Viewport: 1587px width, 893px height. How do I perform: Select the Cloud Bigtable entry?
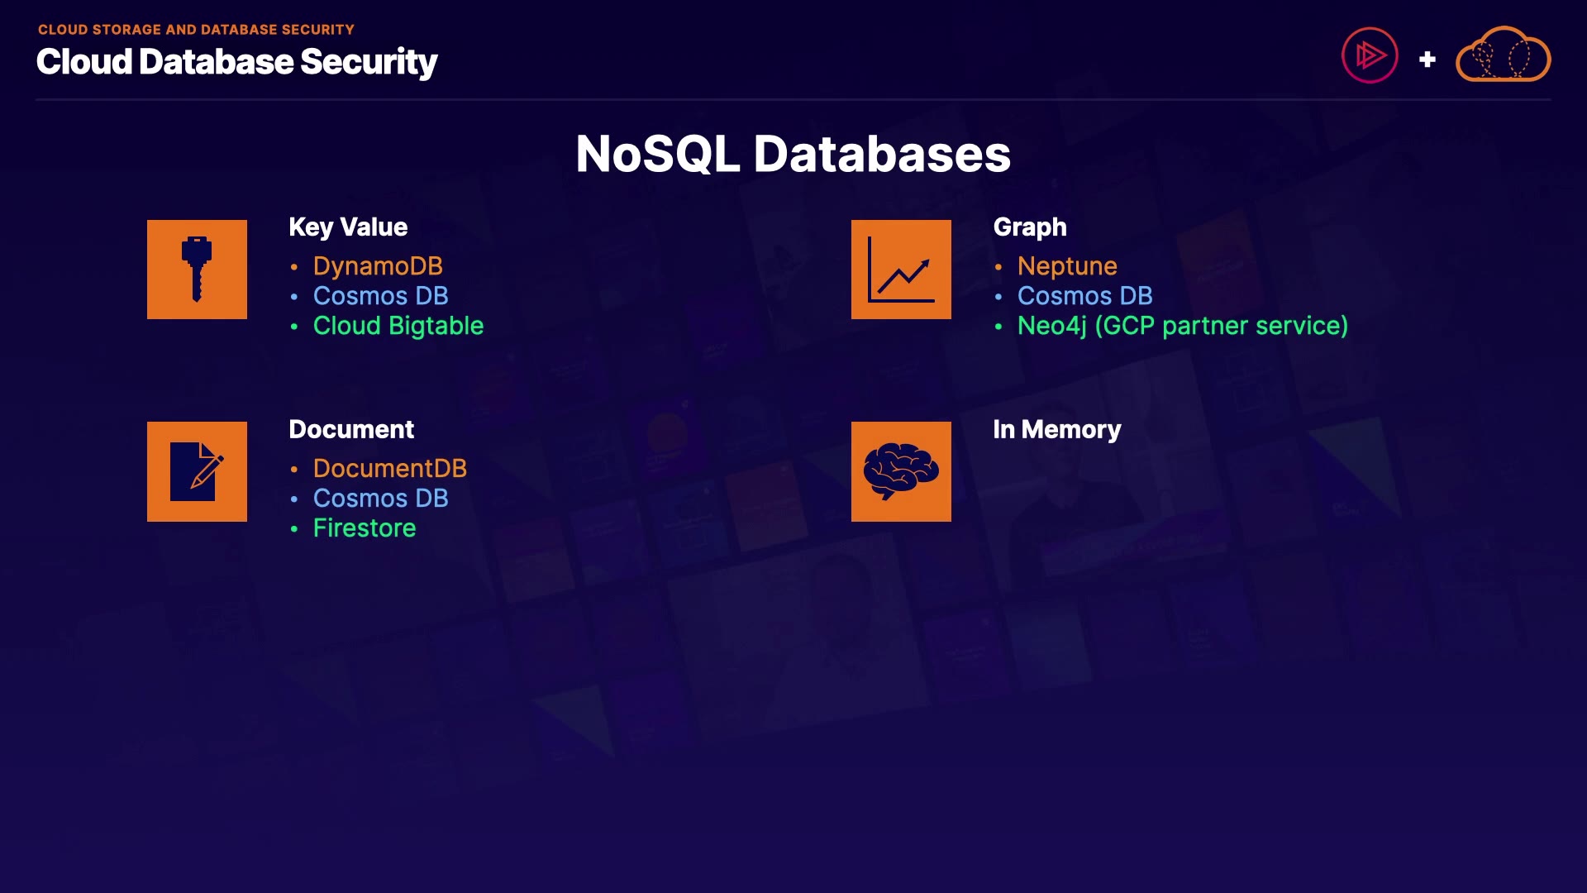click(x=398, y=326)
